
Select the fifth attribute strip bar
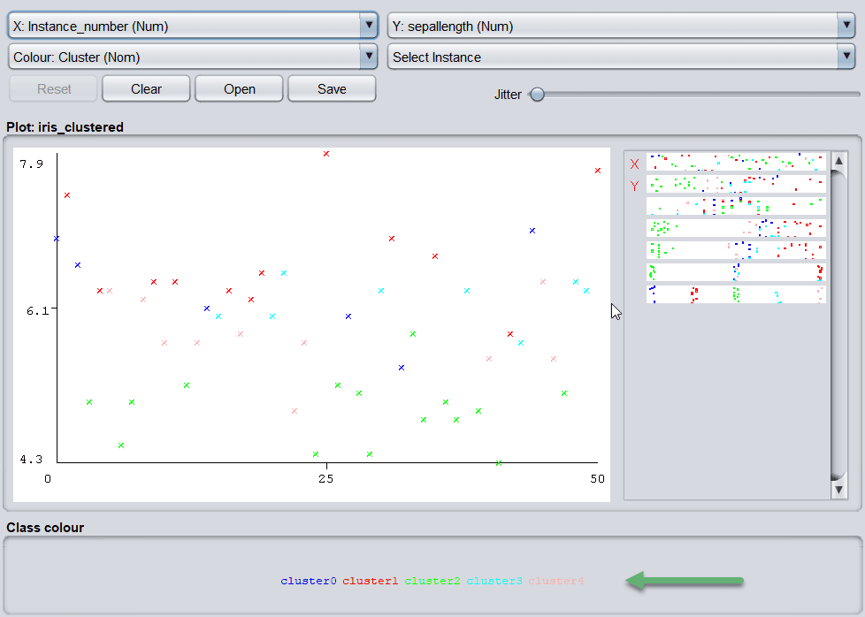[736, 250]
